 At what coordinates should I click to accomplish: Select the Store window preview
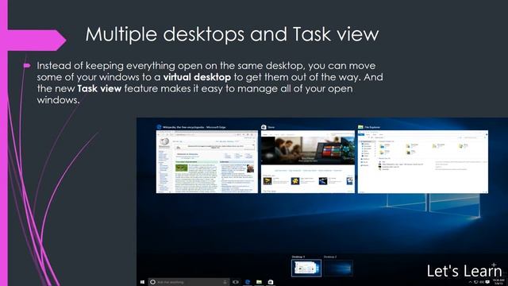click(308, 162)
